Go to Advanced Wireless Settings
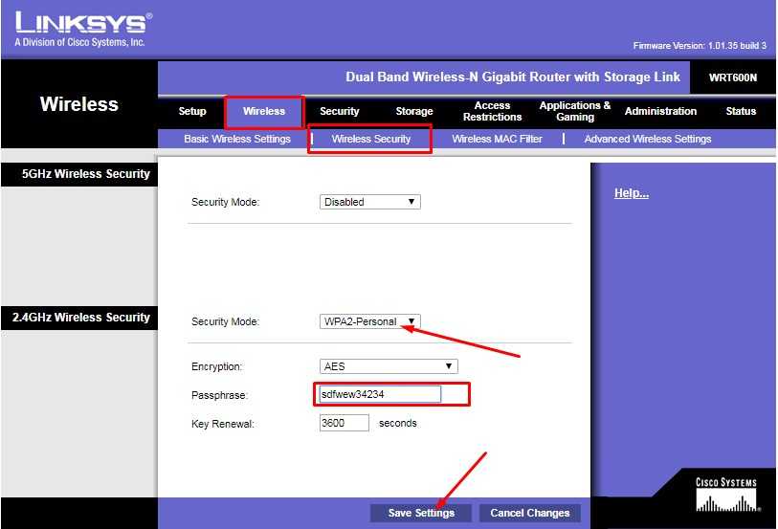Image resolution: width=778 pixels, height=529 pixels. (647, 139)
